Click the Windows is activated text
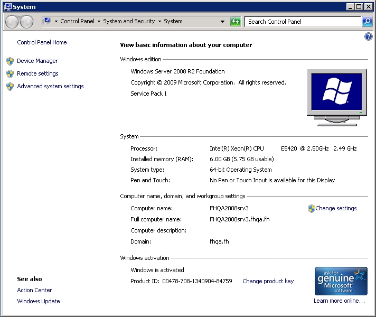376x317 pixels. point(157,270)
